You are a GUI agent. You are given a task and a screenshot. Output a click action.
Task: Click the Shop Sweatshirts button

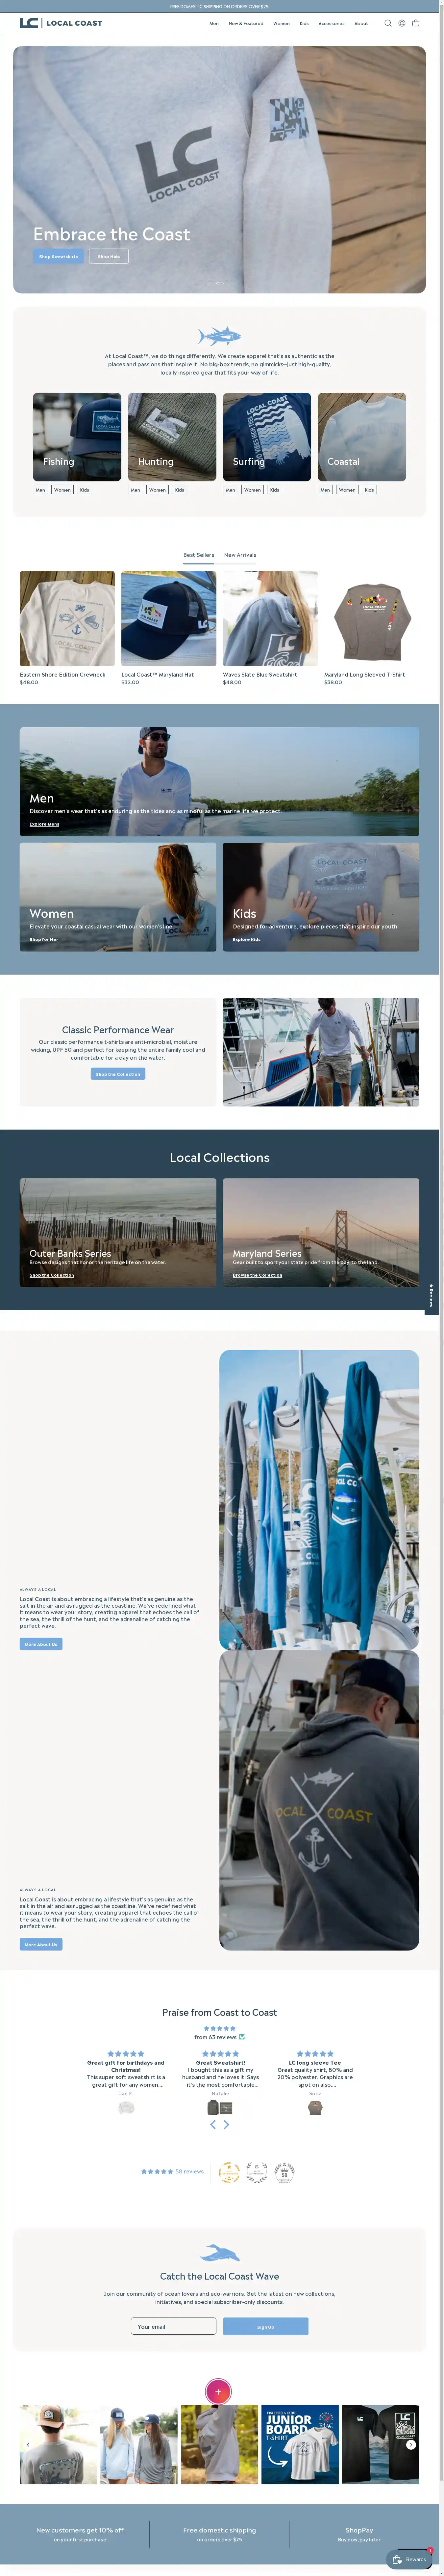[58, 257]
